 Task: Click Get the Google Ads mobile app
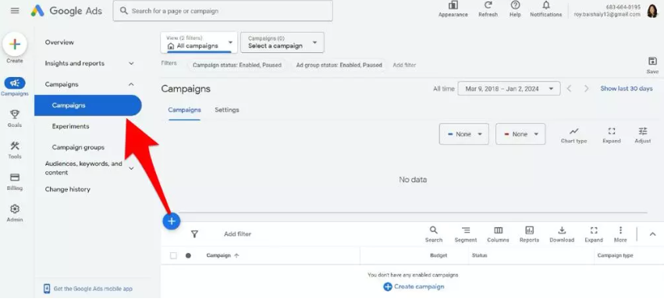(88, 289)
